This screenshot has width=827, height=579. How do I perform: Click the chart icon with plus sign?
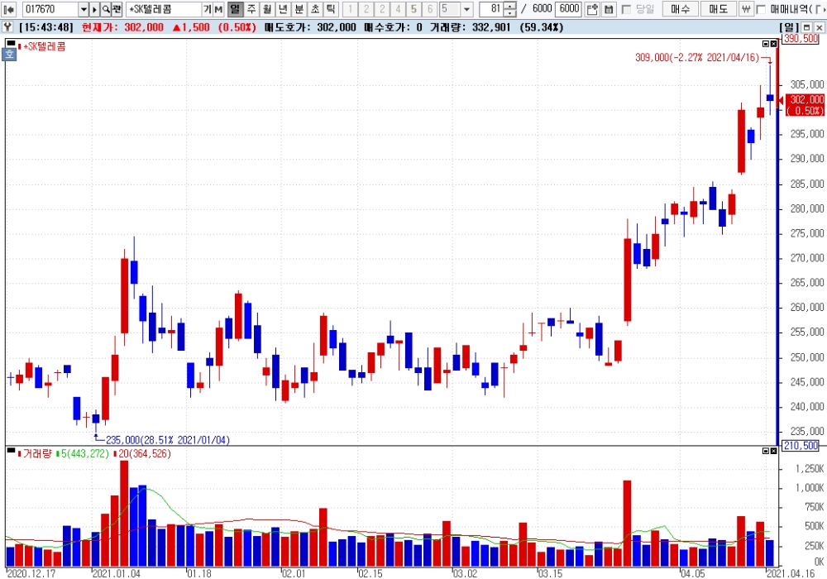click(592, 9)
